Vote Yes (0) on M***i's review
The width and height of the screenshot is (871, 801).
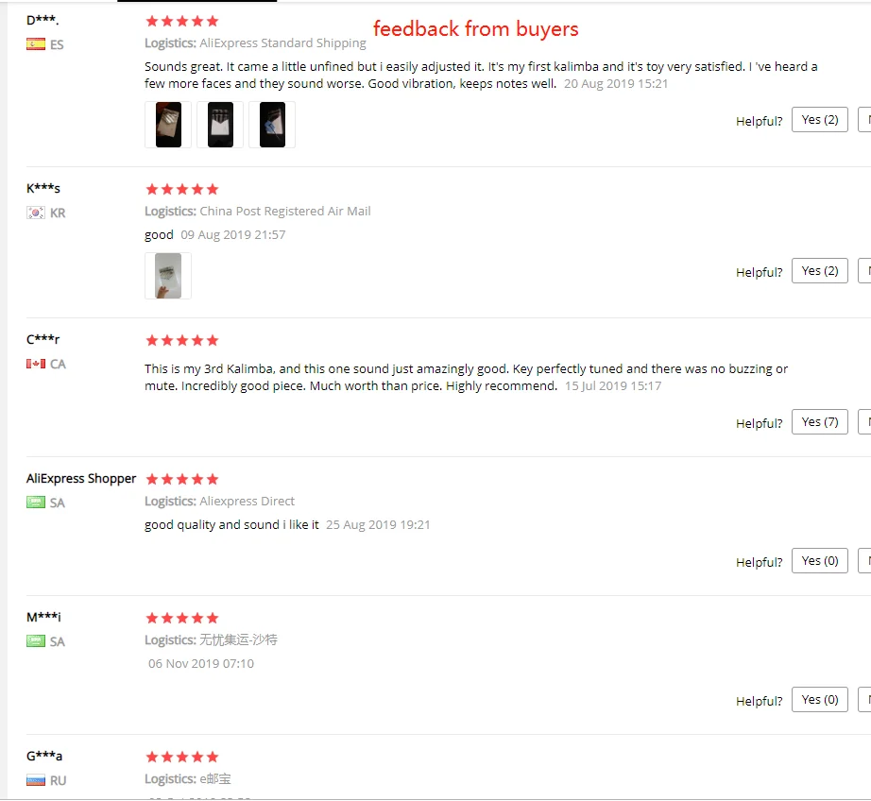point(820,699)
